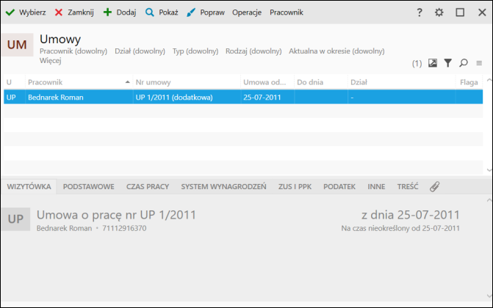Switch to SYSTEM WYNAGRODZEŃ tab
The width and height of the screenshot is (493, 308).
223,187
